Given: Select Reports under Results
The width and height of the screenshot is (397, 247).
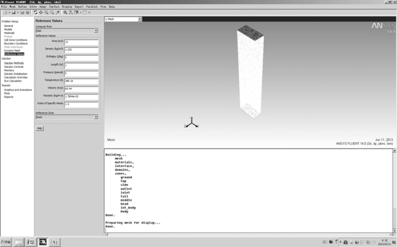Looking at the screenshot, I should [8, 97].
